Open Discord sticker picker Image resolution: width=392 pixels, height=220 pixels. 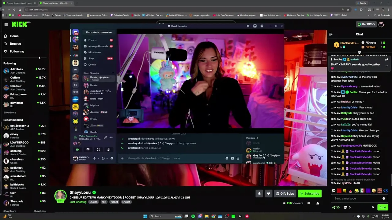point(232,158)
